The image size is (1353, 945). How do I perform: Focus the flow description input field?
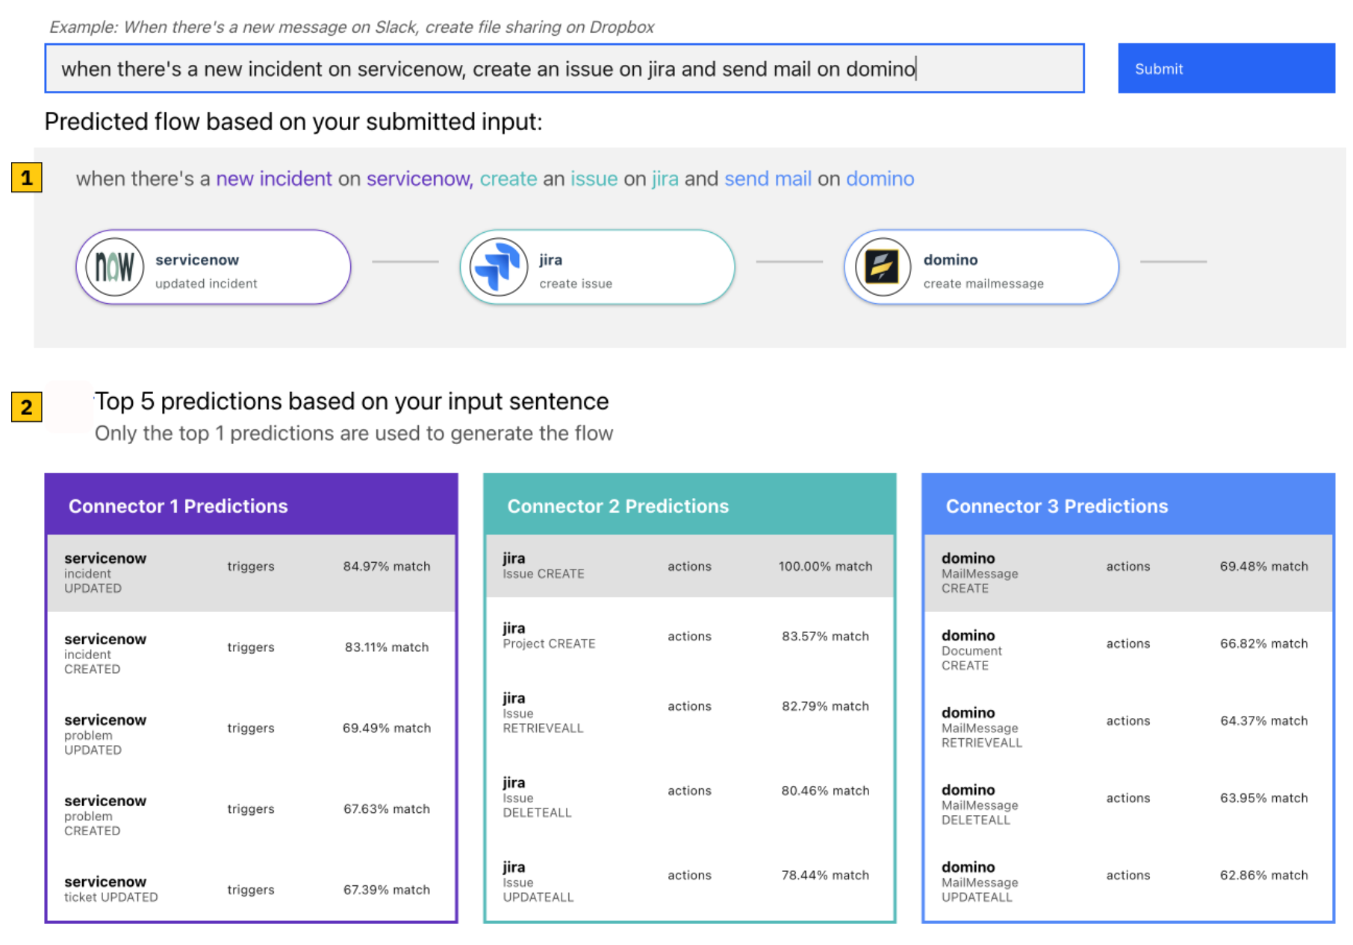pos(564,69)
